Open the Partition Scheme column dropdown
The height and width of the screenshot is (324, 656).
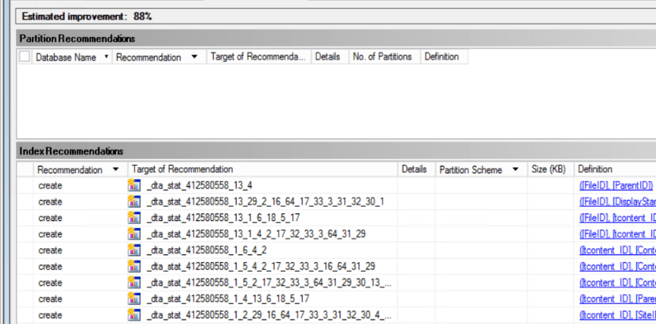(516, 170)
